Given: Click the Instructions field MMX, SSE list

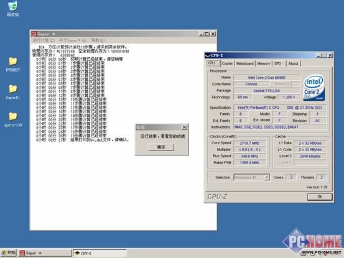Looking at the screenshot, I should (x=280, y=127).
